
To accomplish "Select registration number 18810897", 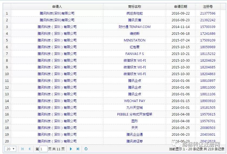I will 208,81.
